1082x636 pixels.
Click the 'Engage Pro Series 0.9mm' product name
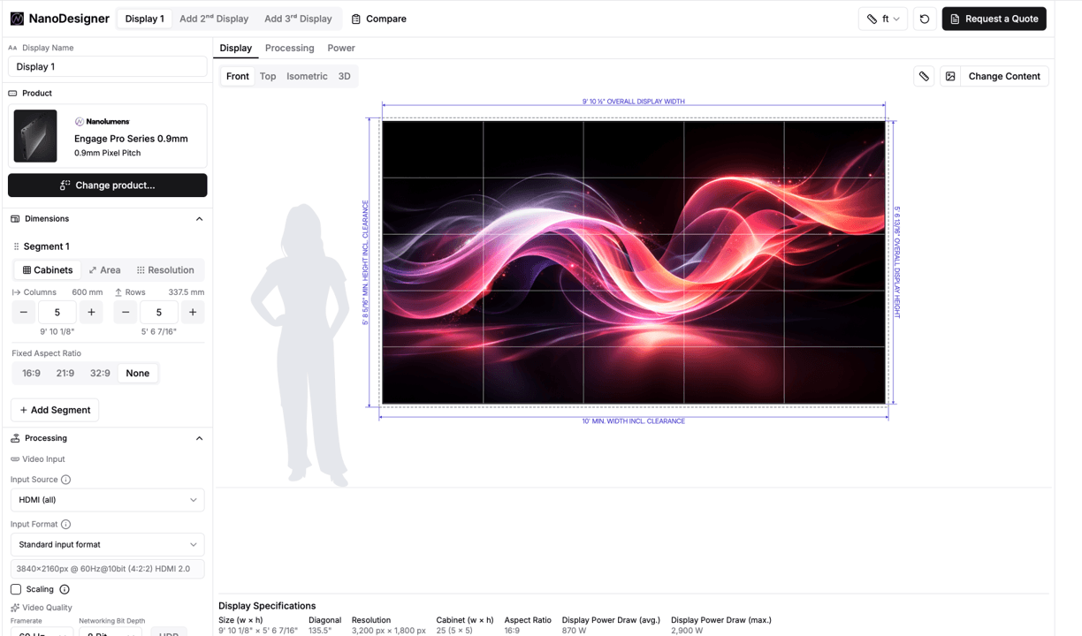(131, 139)
